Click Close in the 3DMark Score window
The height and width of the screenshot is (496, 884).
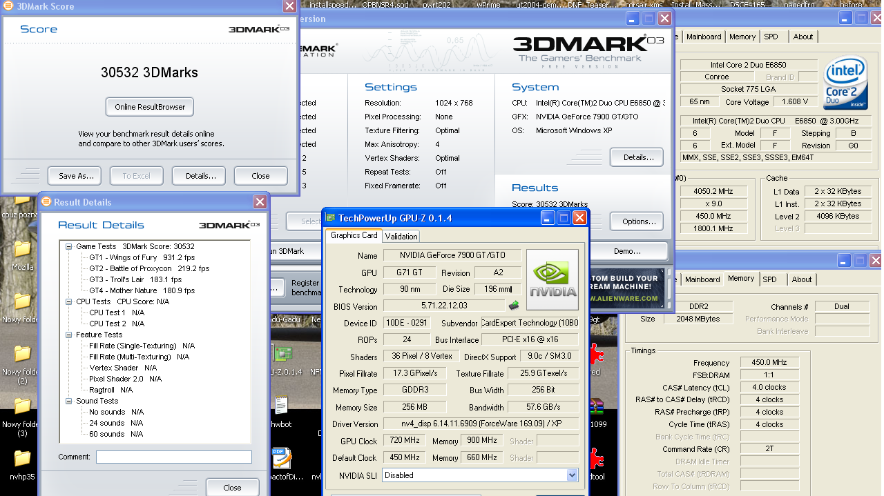click(x=260, y=175)
